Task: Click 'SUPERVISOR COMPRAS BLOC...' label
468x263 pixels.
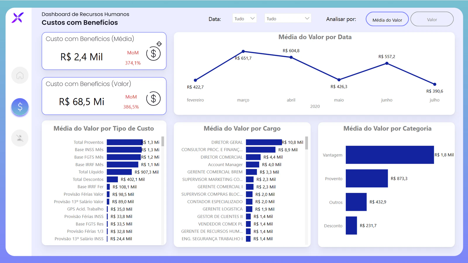Action: point(212,194)
